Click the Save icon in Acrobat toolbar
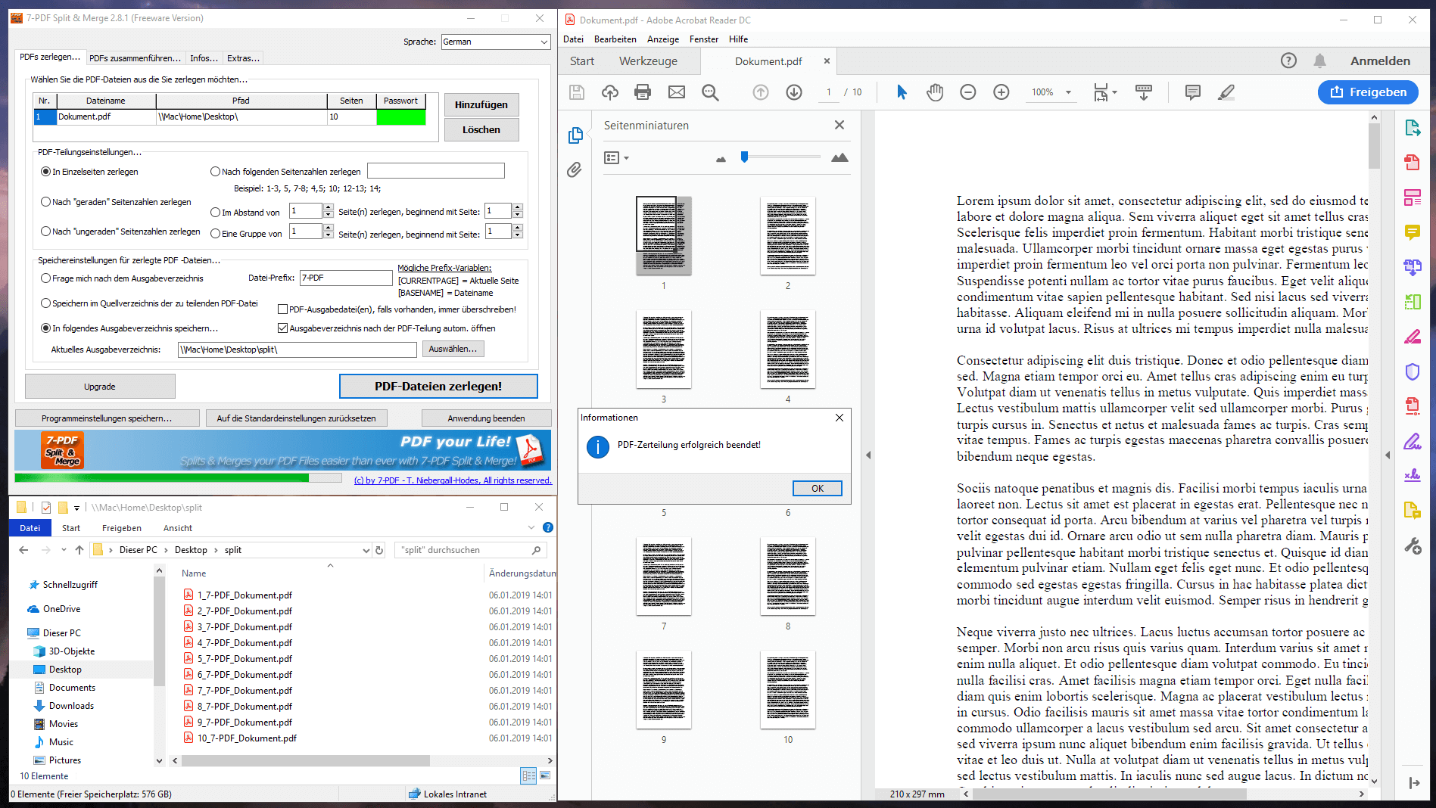This screenshot has height=808, width=1436. pyautogui.click(x=577, y=92)
